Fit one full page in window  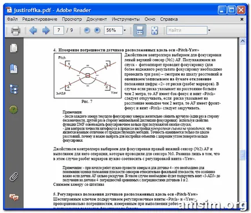[x=154, y=30]
